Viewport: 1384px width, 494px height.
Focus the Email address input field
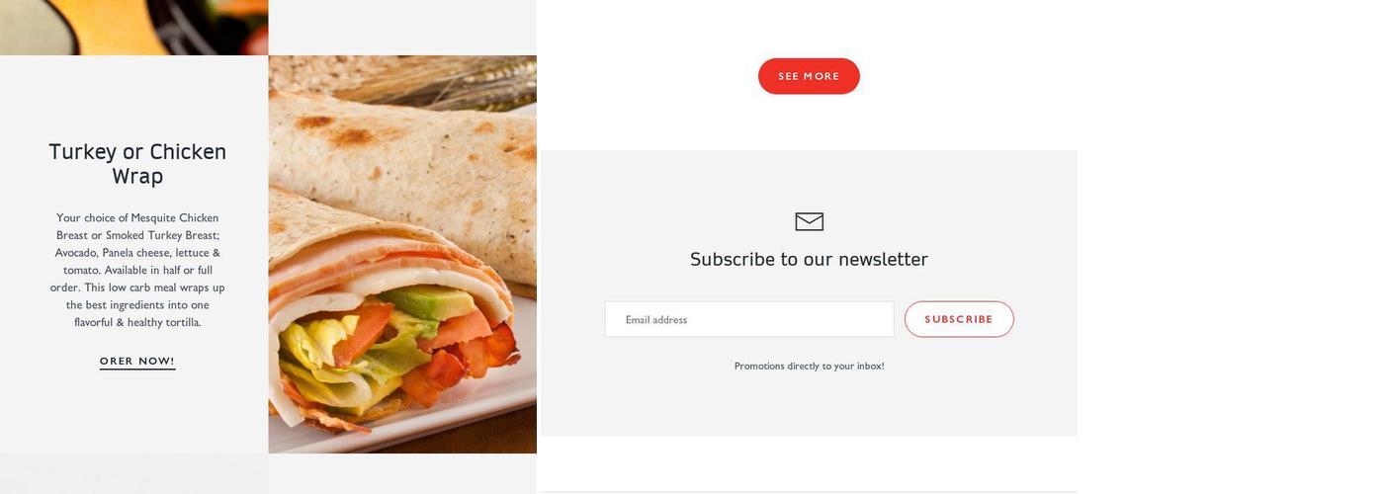[749, 319]
